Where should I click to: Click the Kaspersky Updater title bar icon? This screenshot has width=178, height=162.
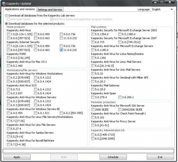coord(4,4)
